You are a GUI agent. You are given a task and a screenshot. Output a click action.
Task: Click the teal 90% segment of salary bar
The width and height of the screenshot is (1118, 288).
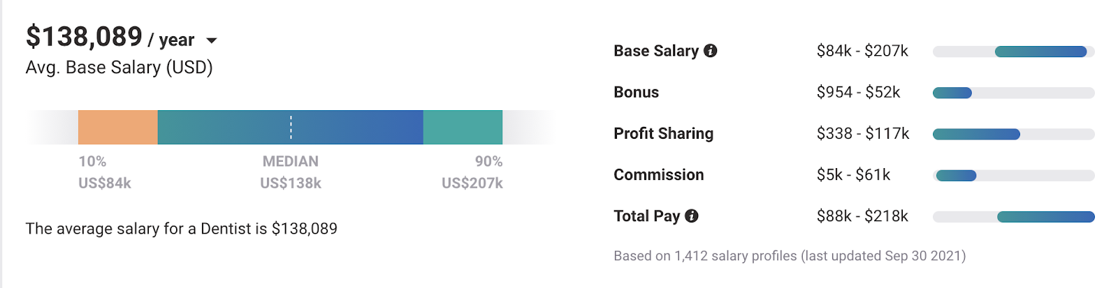pyautogui.click(x=463, y=127)
